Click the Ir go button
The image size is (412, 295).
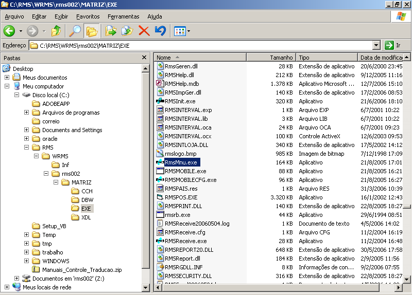[x=392, y=45]
